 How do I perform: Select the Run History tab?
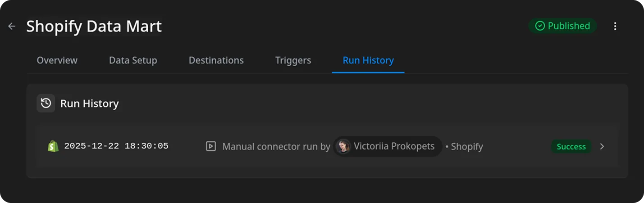(x=368, y=60)
